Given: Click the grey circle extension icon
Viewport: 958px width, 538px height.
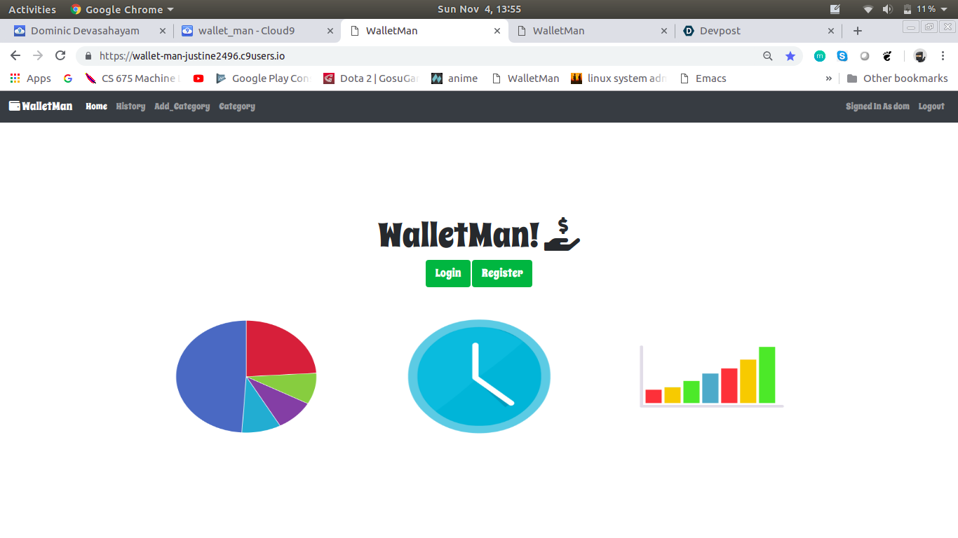Looking at the screenshot, I should (x=865, y=56).
